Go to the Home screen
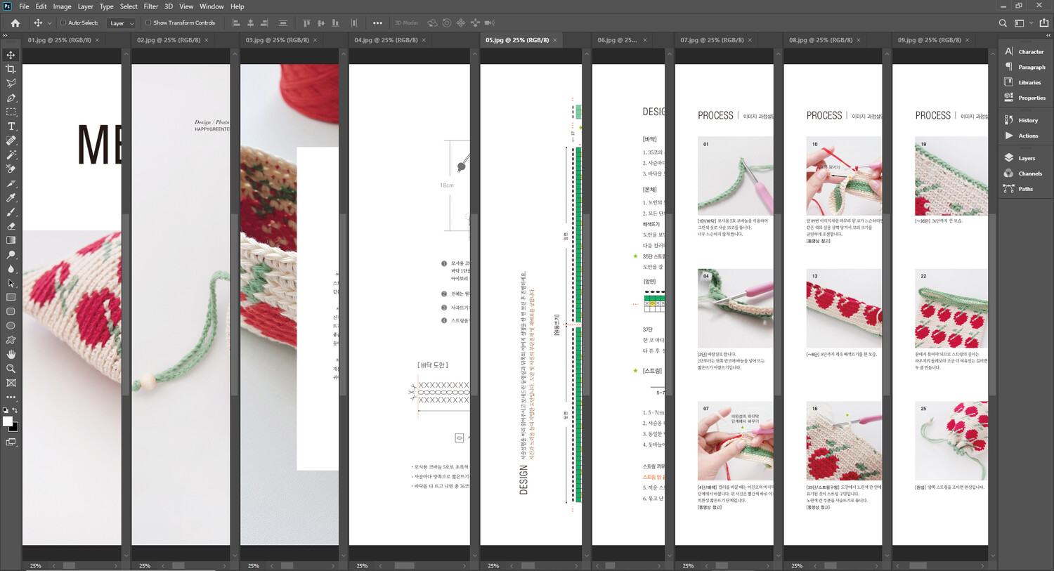 (x=15, y=23)
